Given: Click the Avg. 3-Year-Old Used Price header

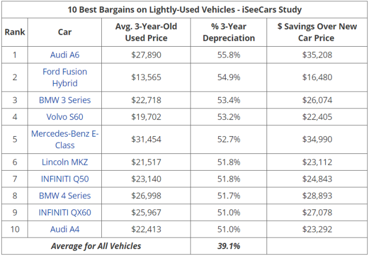Looking at the screenshot, I should coord(146,32).
